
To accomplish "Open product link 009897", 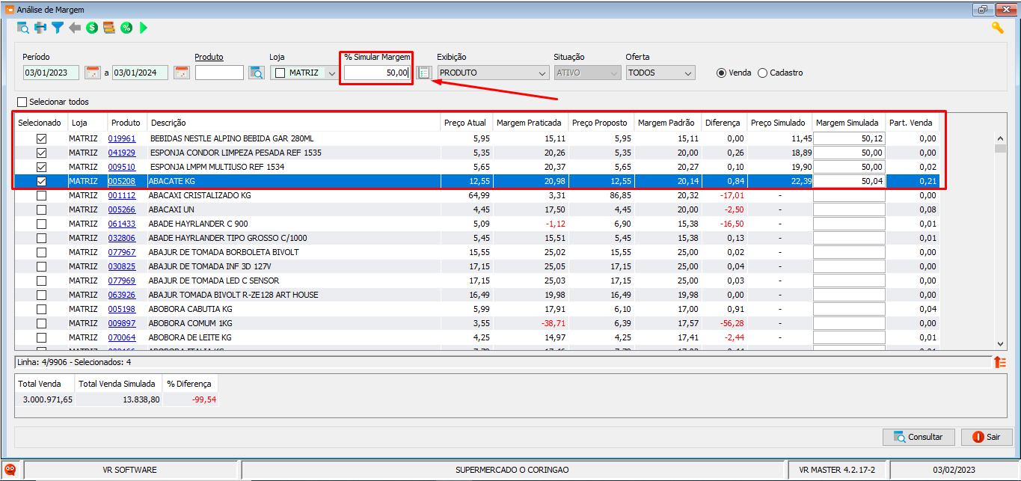I will point(122,323).
